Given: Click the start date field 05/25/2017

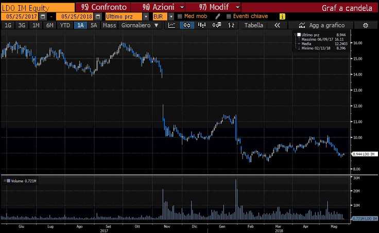Looking at the screenshot, I should click(x=20, y=16).
